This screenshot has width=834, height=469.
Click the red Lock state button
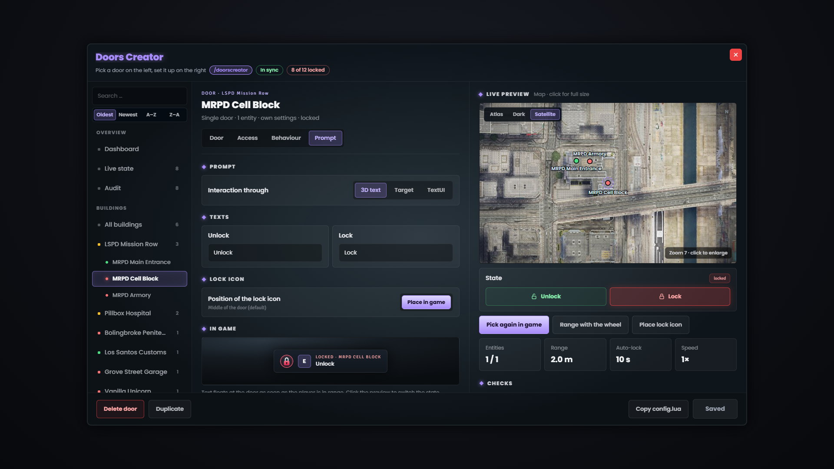[669, 297]
